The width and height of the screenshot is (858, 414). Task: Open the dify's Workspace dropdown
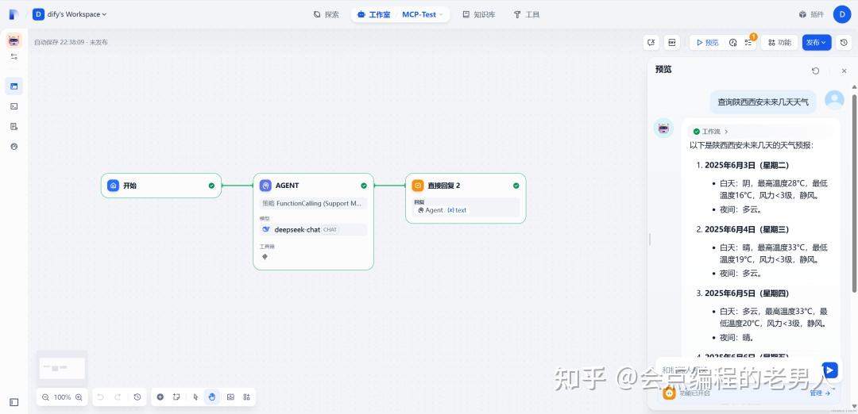69,15
